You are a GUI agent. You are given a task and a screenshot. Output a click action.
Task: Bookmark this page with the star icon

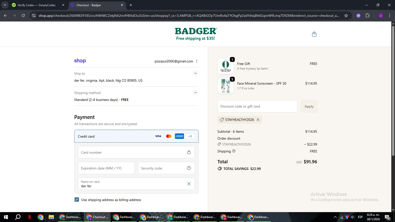346,16
